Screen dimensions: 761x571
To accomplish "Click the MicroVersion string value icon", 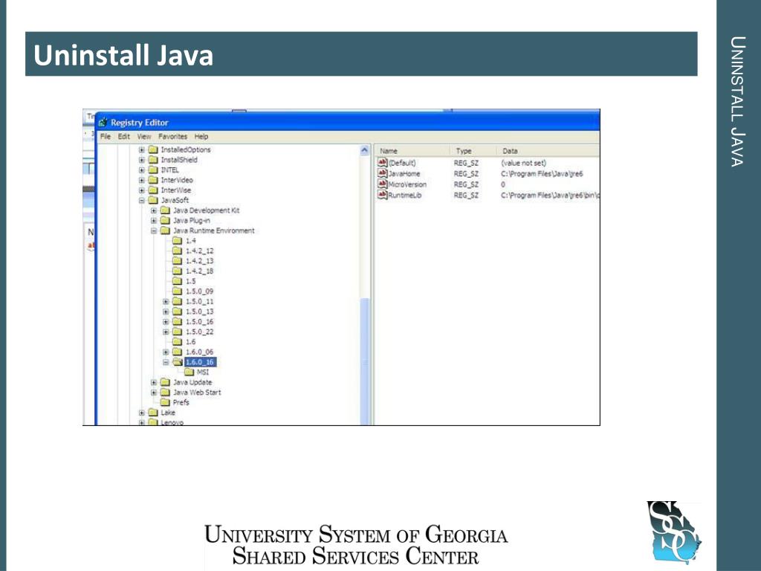I will [383, 184].
